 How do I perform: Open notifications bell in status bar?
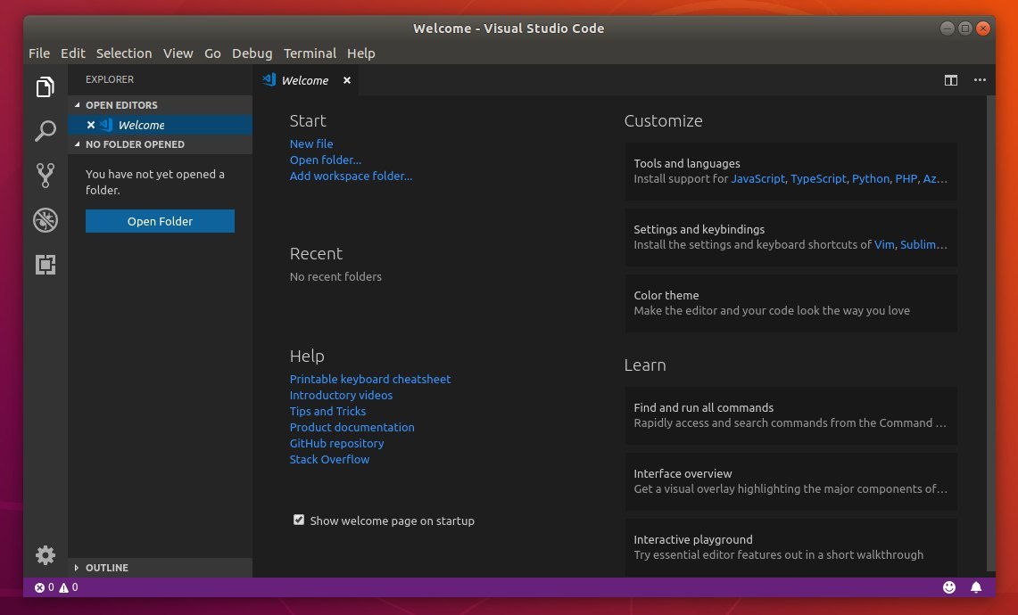pos(976,587)
